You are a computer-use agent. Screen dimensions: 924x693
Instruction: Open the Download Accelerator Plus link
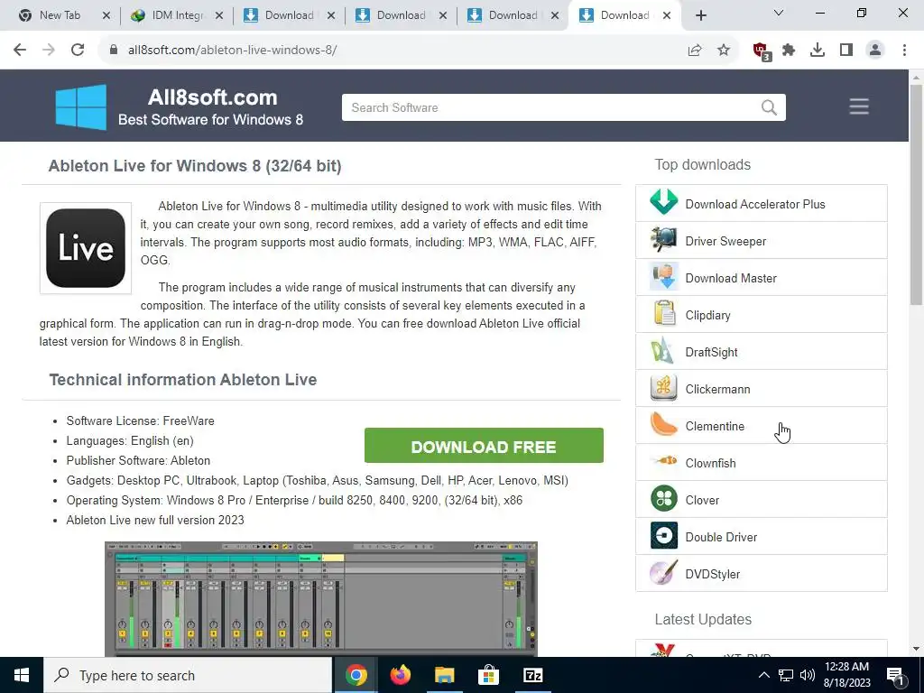(755, 204)
